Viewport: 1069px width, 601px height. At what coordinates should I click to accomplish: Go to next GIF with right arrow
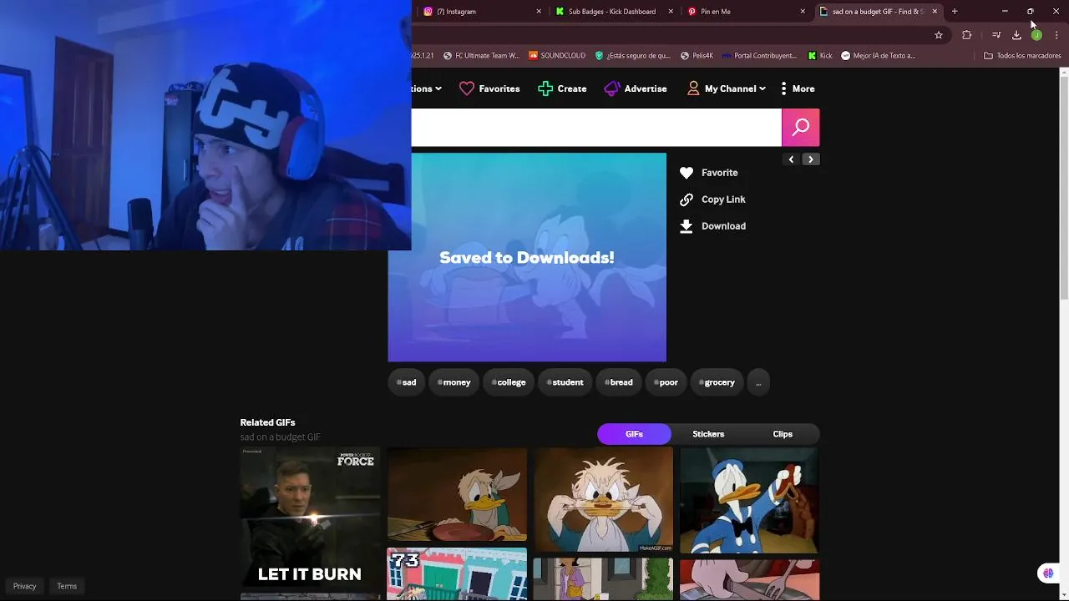811,159
